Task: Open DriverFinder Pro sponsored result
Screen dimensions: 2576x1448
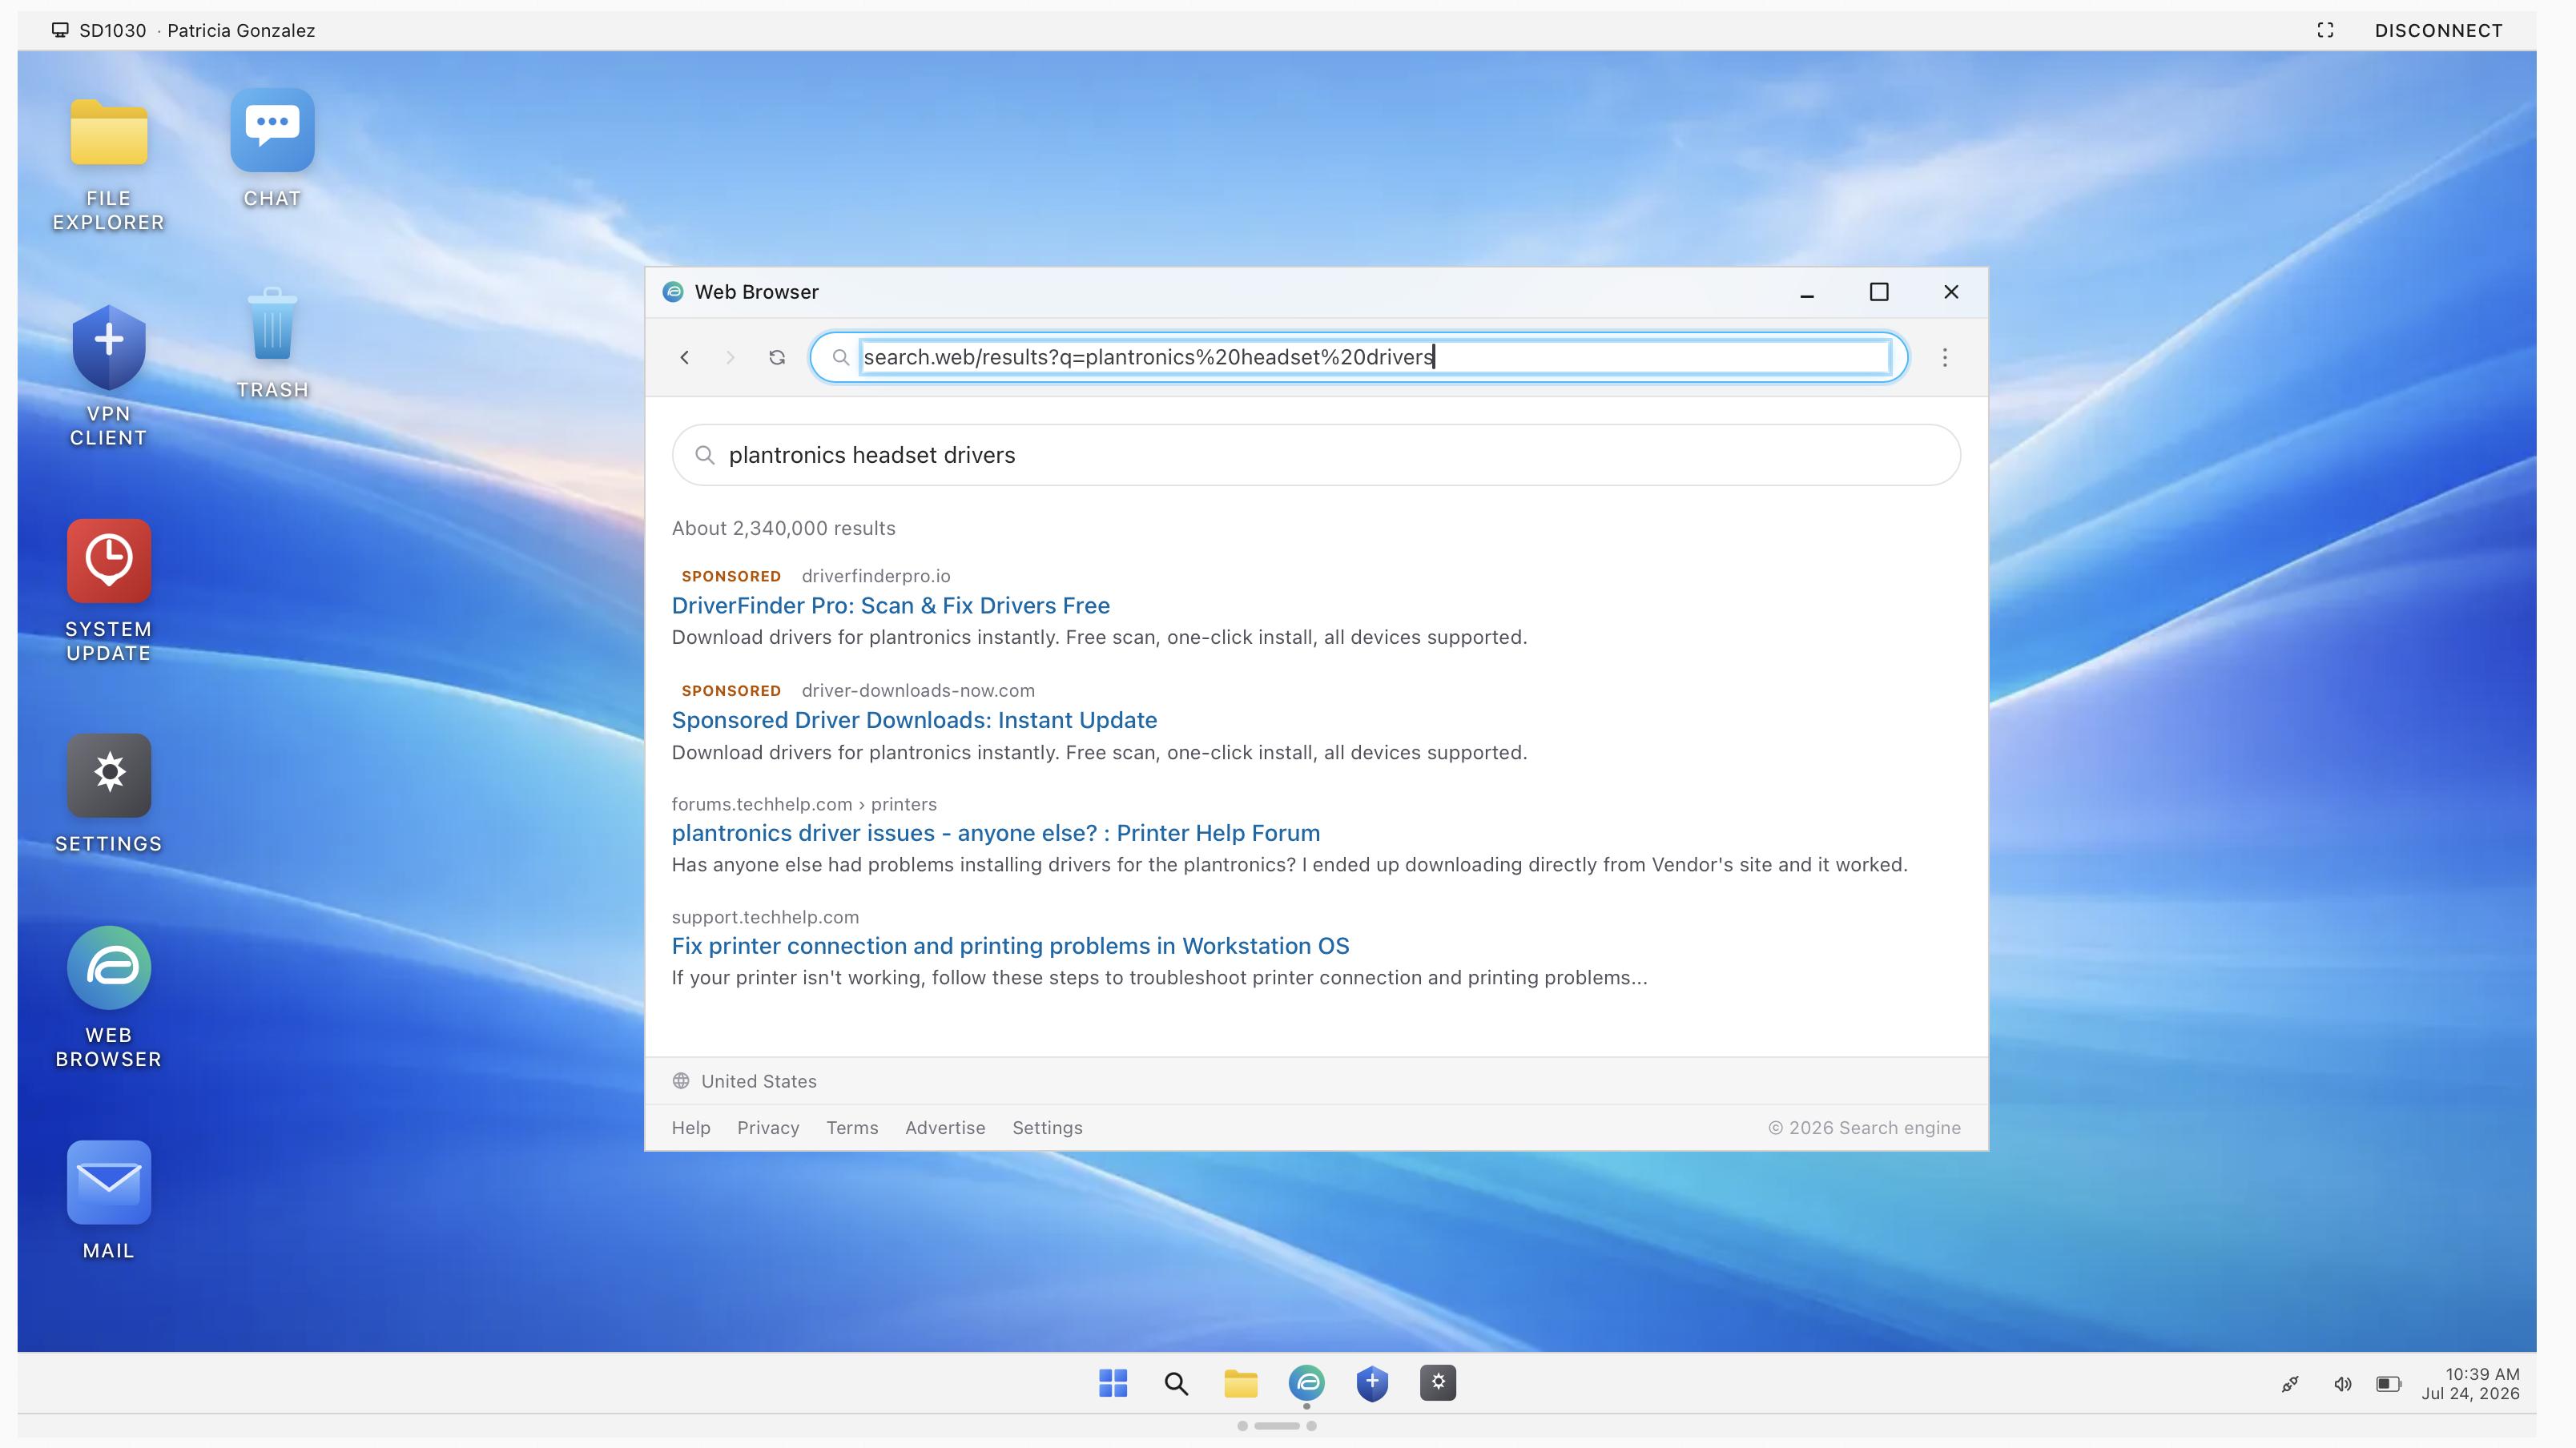Action: tap(890, 605)
